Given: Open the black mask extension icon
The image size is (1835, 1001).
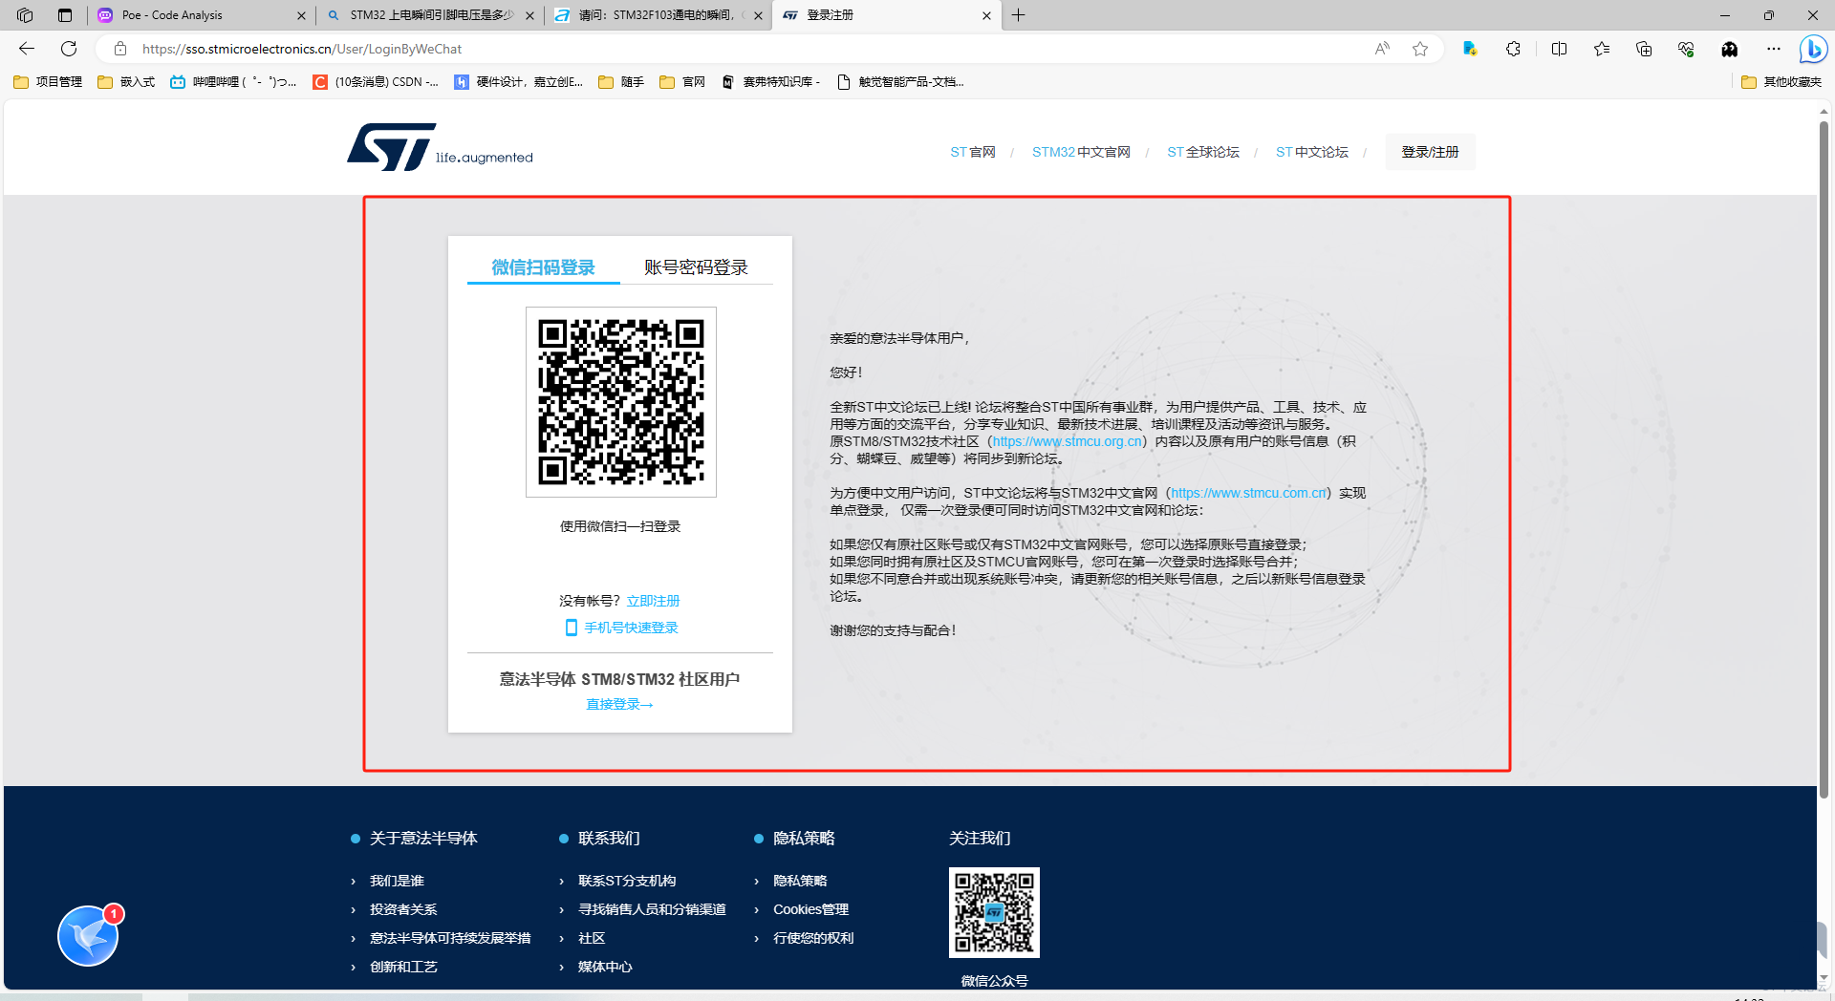Looking at the screenshot, I should 1730,49.
